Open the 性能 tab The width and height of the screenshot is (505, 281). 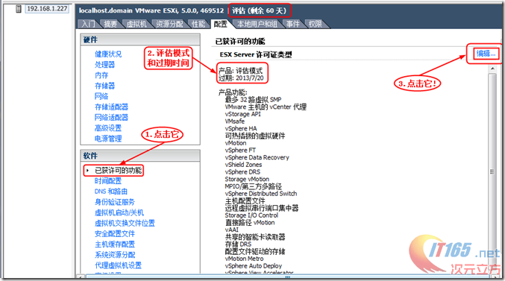click(x=198, y=24)
